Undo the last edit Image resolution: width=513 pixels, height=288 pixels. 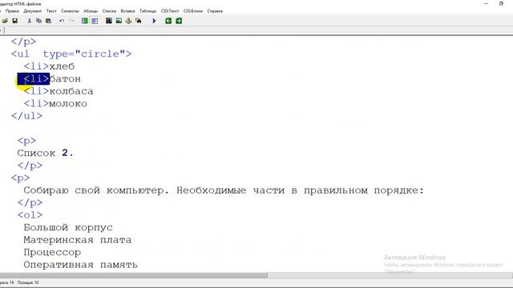coord(62,21)
